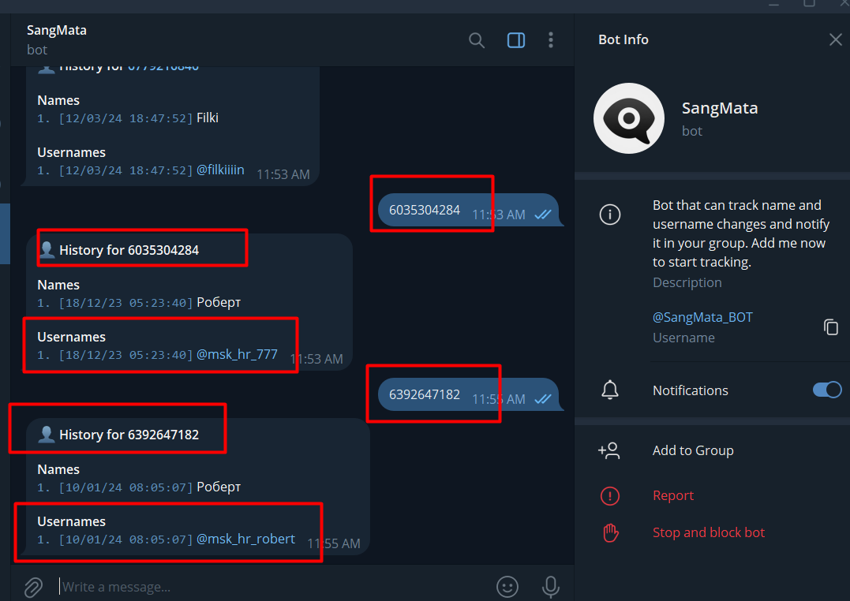Click the SangMata name in Bot Info

[719, 108]
